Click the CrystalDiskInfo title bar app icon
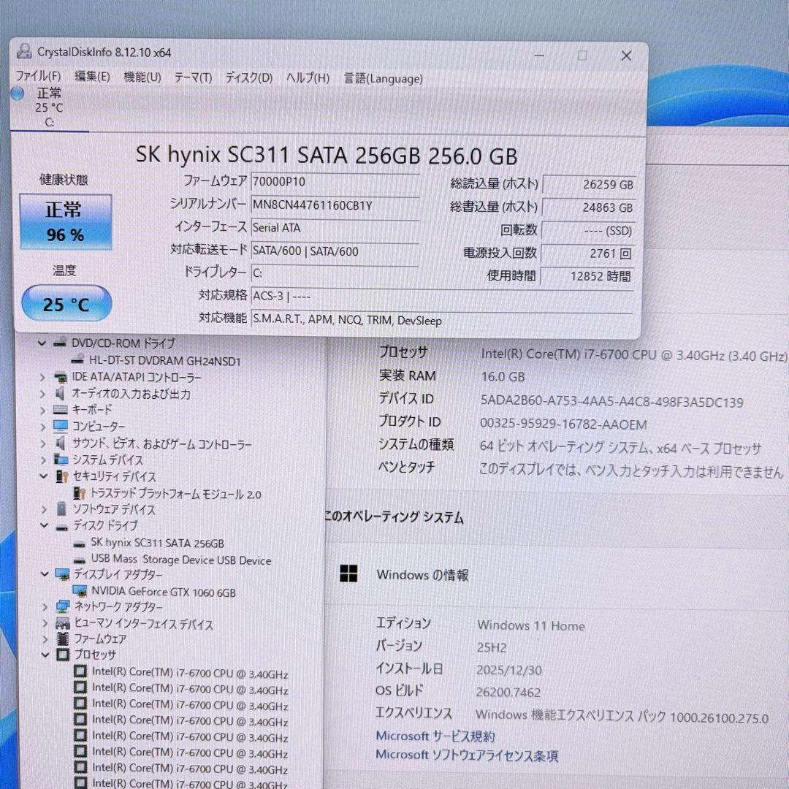789x789 pixels. pos(23,51)
